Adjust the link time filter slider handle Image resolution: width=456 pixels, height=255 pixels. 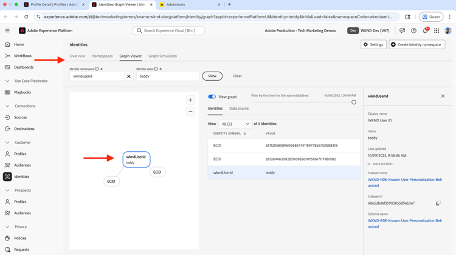pyautogui.click(x=354, y=102)
